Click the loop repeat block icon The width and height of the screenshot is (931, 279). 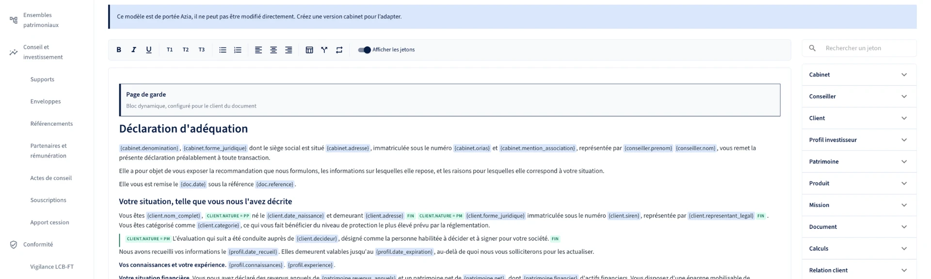point(339,50)
